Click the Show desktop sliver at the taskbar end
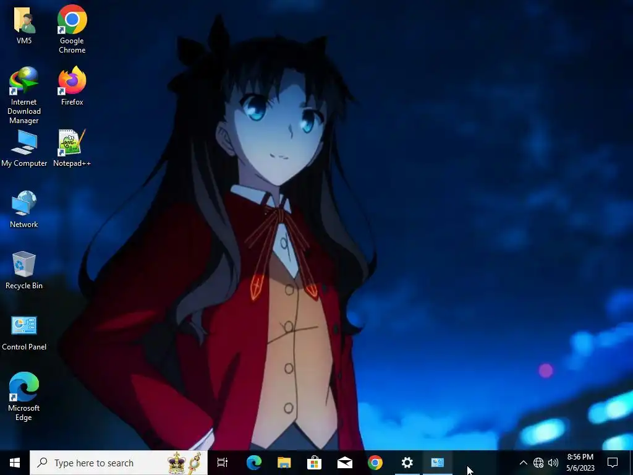This screenshot has width=633, height=475. (x=631, y=463)
